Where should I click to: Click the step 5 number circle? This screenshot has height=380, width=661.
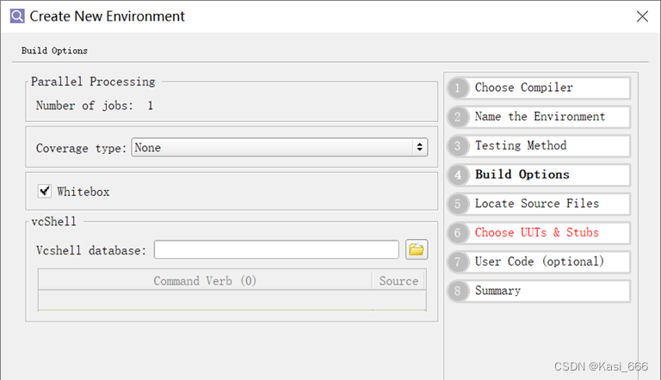tap(459, 204)
